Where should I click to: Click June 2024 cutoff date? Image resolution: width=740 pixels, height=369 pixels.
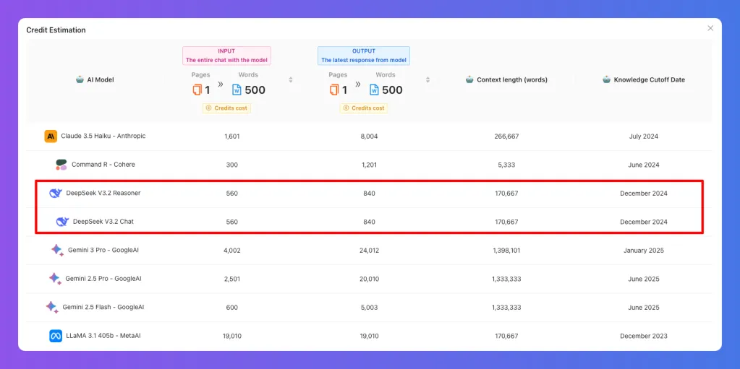644,165
